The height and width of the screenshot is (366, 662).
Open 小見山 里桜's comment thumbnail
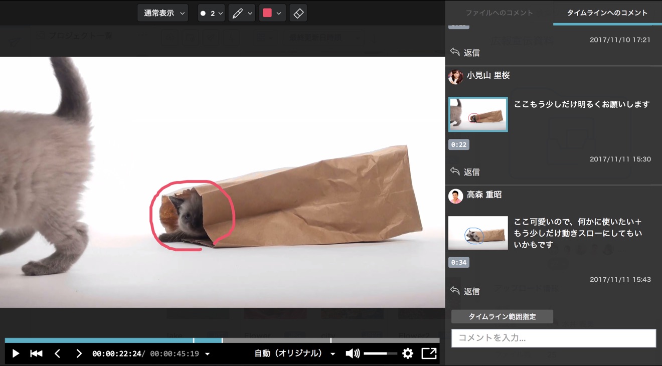click(478, 114)
